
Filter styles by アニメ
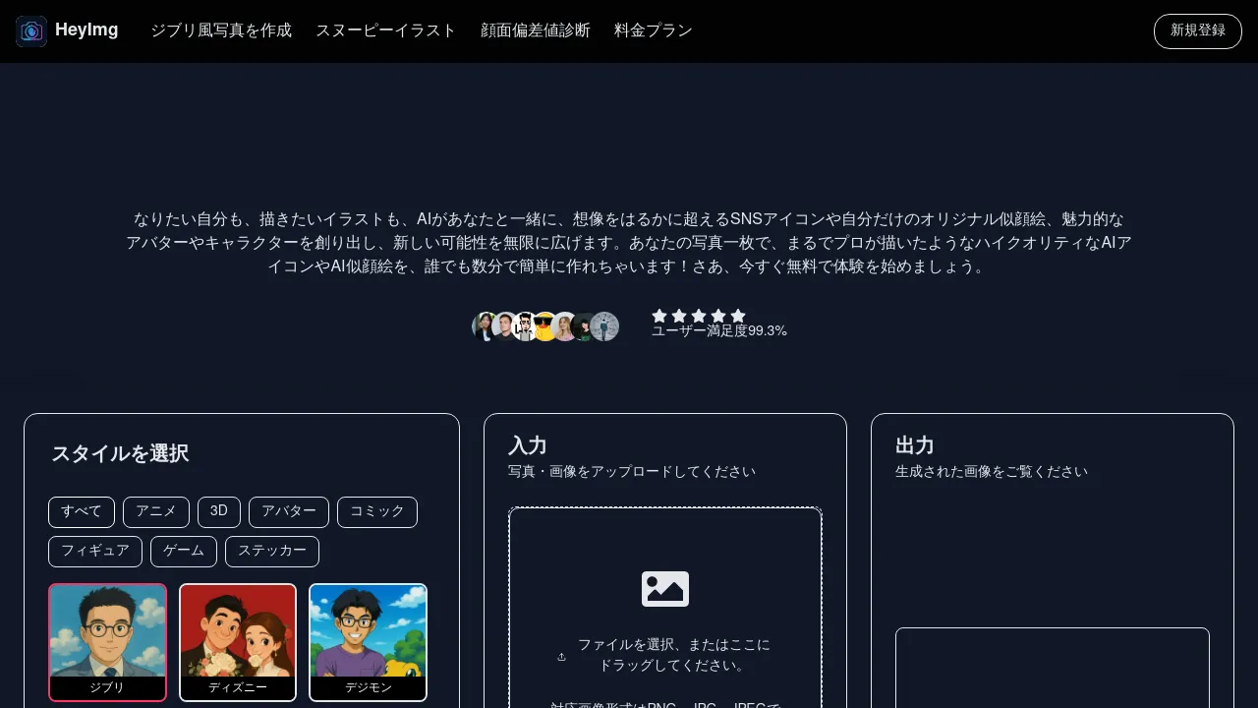156,512
